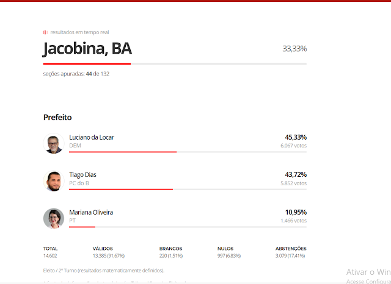Click the TOTAL votes statistic

point(50,252)
